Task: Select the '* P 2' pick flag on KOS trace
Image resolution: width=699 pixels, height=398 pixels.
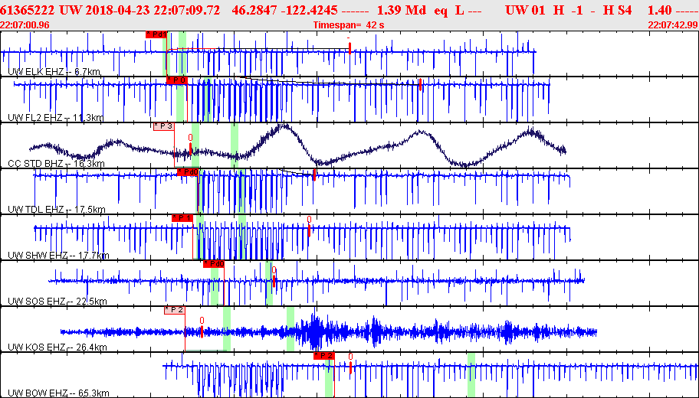Action: pyautogui.click(x=175, y=310)
